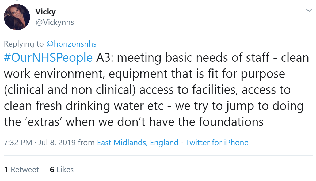Click the Twitter for iPhone source link

click(217, 143)
